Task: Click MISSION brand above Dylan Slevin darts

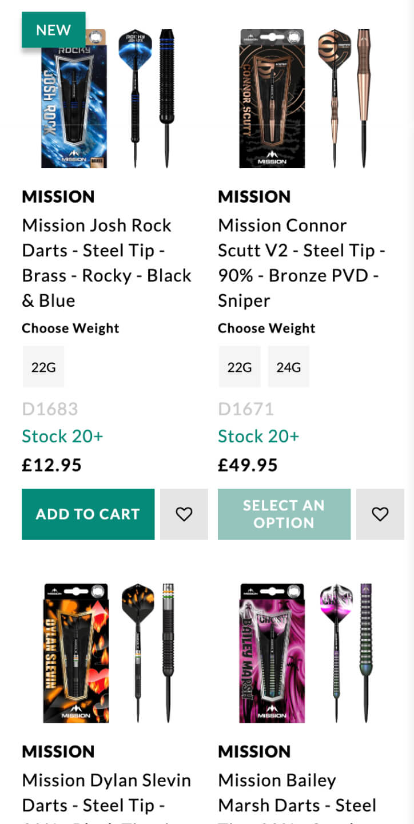Action: 58,751
